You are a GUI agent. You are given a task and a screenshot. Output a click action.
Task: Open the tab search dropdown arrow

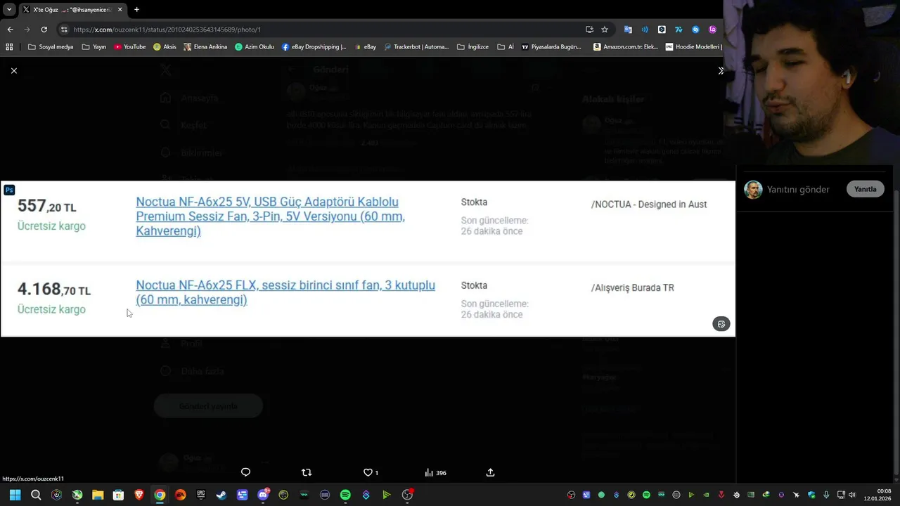tap(9, 10)
